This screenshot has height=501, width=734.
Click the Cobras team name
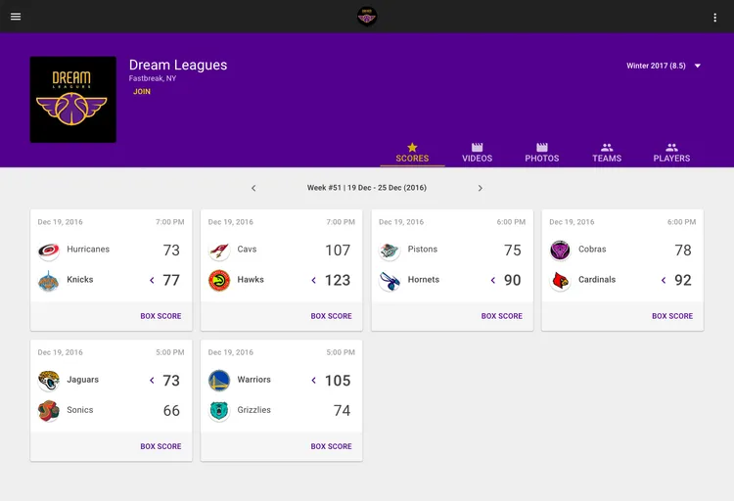592,250
